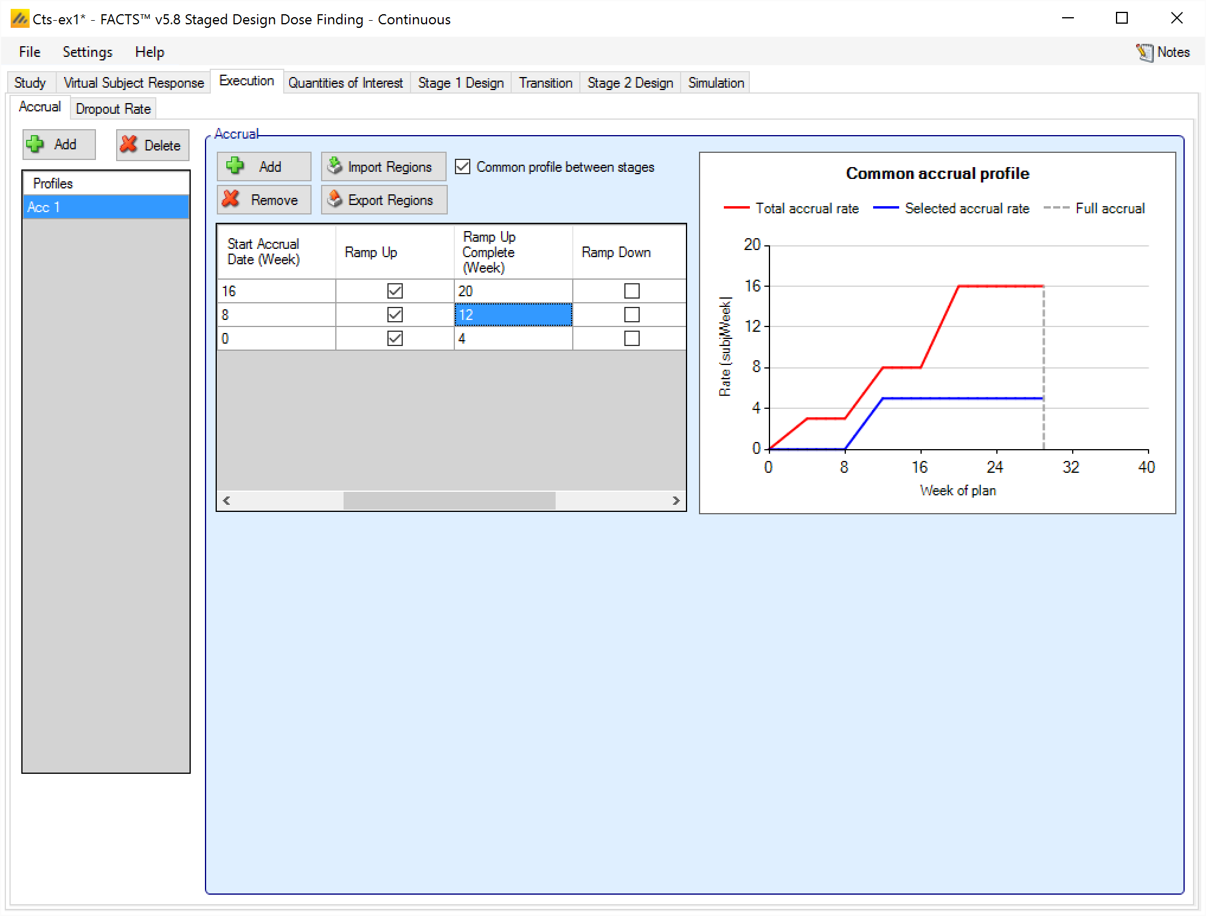Enable Ramp Down for week 0 row
This screenshot has width=1206, height=916.
click(631, 338)
